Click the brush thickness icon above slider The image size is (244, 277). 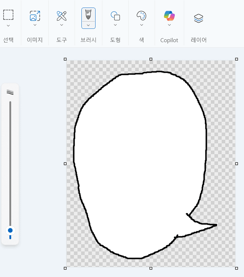10,92
